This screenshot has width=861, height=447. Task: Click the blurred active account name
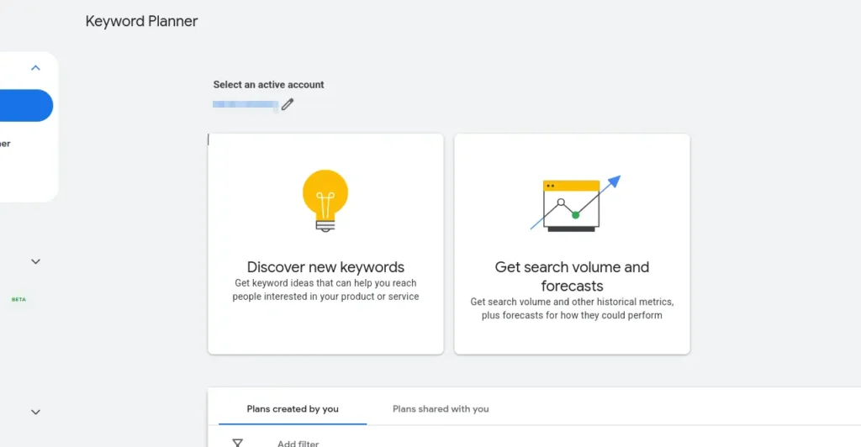[246, 104]
